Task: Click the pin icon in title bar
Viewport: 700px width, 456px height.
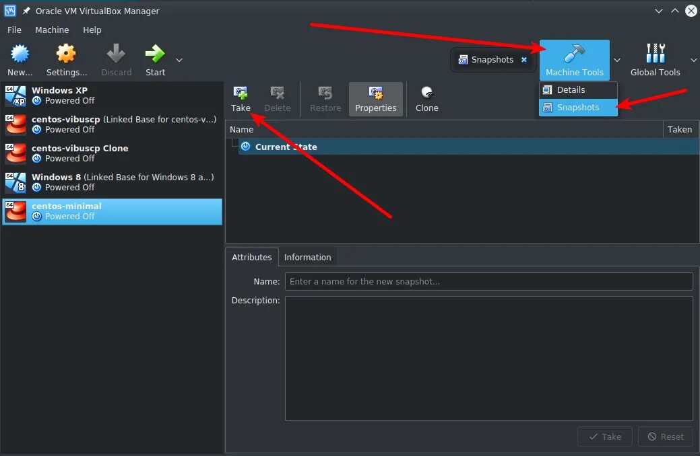Action: tap(26, 11)
